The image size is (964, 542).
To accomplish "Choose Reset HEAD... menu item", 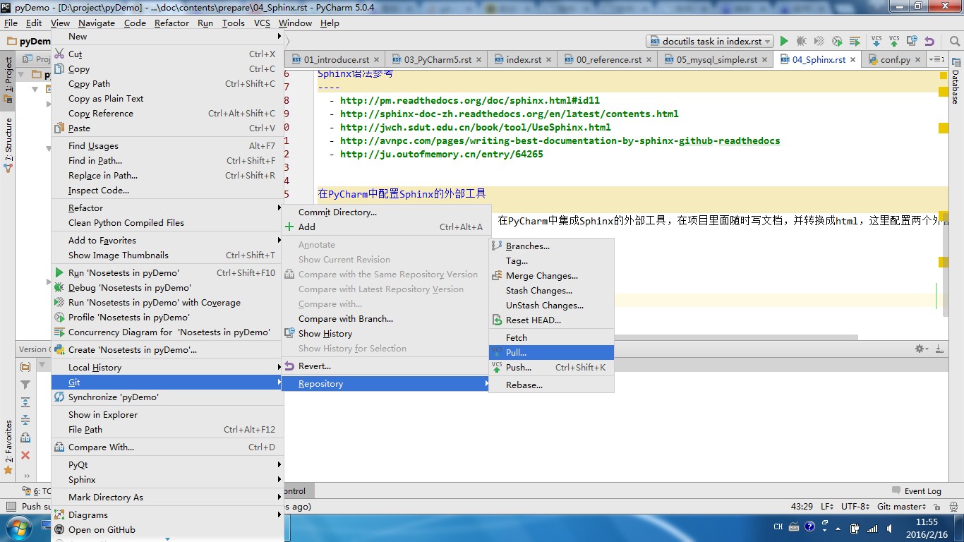I will pos(551,320).
